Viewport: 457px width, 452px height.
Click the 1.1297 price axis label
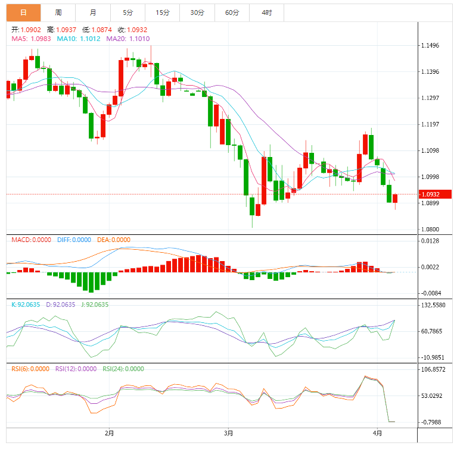tap(430, 98)
